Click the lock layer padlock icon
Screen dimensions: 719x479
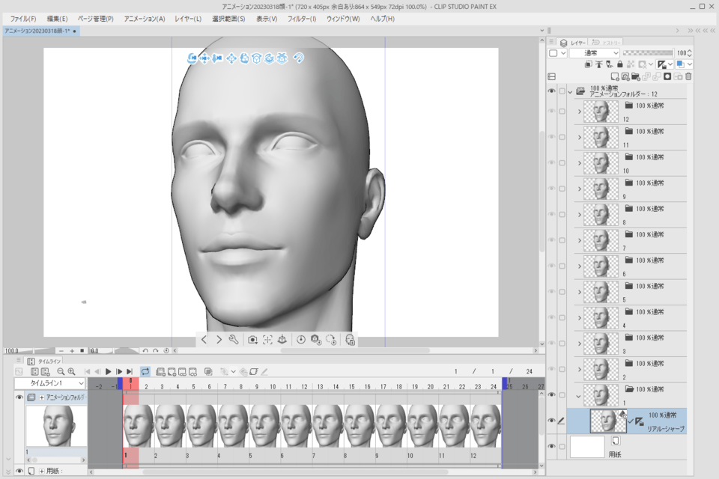pos(620,64)
